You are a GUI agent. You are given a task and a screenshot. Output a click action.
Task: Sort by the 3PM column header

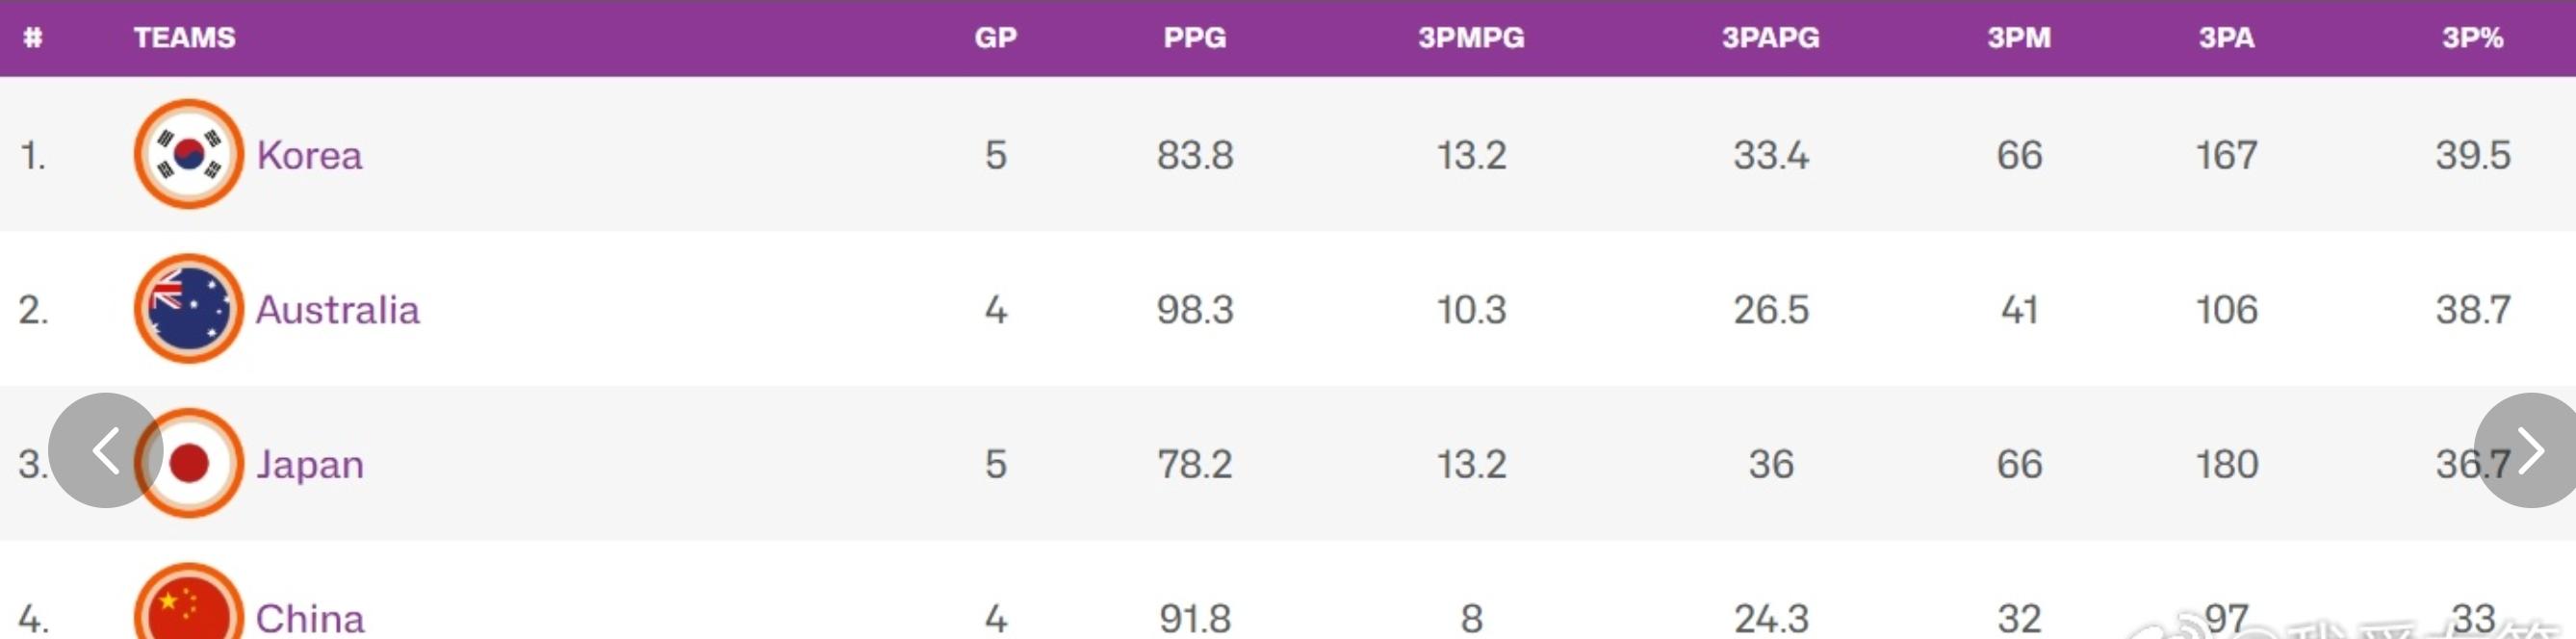[2019, 38]
